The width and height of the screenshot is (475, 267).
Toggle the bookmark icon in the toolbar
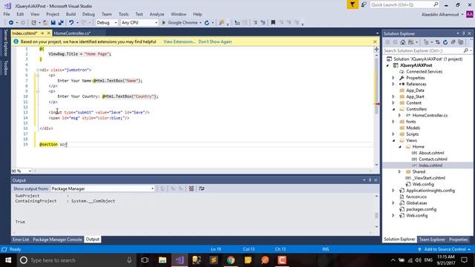coord(273,23)
